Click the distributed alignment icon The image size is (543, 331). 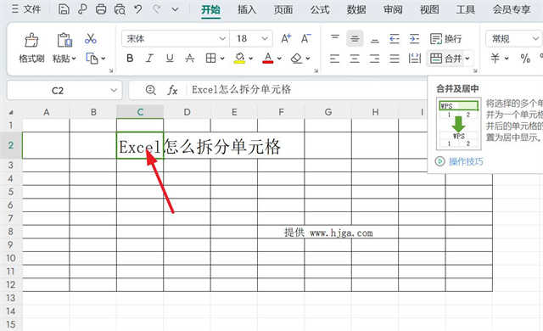(414, 59)
